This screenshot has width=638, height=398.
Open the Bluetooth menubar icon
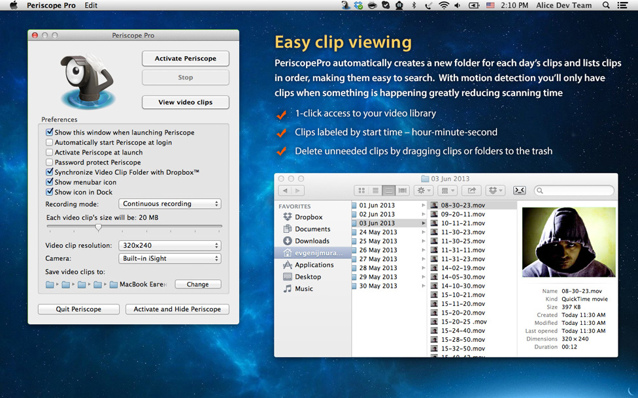pyautogui.click(x=414, y=5)
